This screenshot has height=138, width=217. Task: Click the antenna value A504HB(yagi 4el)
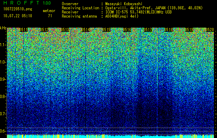pyautogui.click(x=122, y=16)
